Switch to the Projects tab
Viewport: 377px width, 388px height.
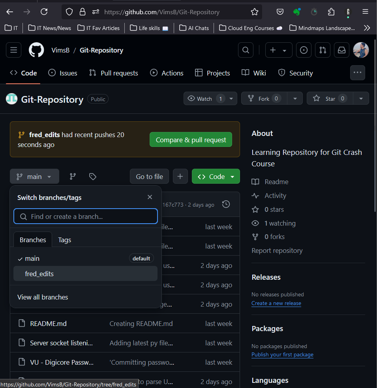[x=212, y=73]
